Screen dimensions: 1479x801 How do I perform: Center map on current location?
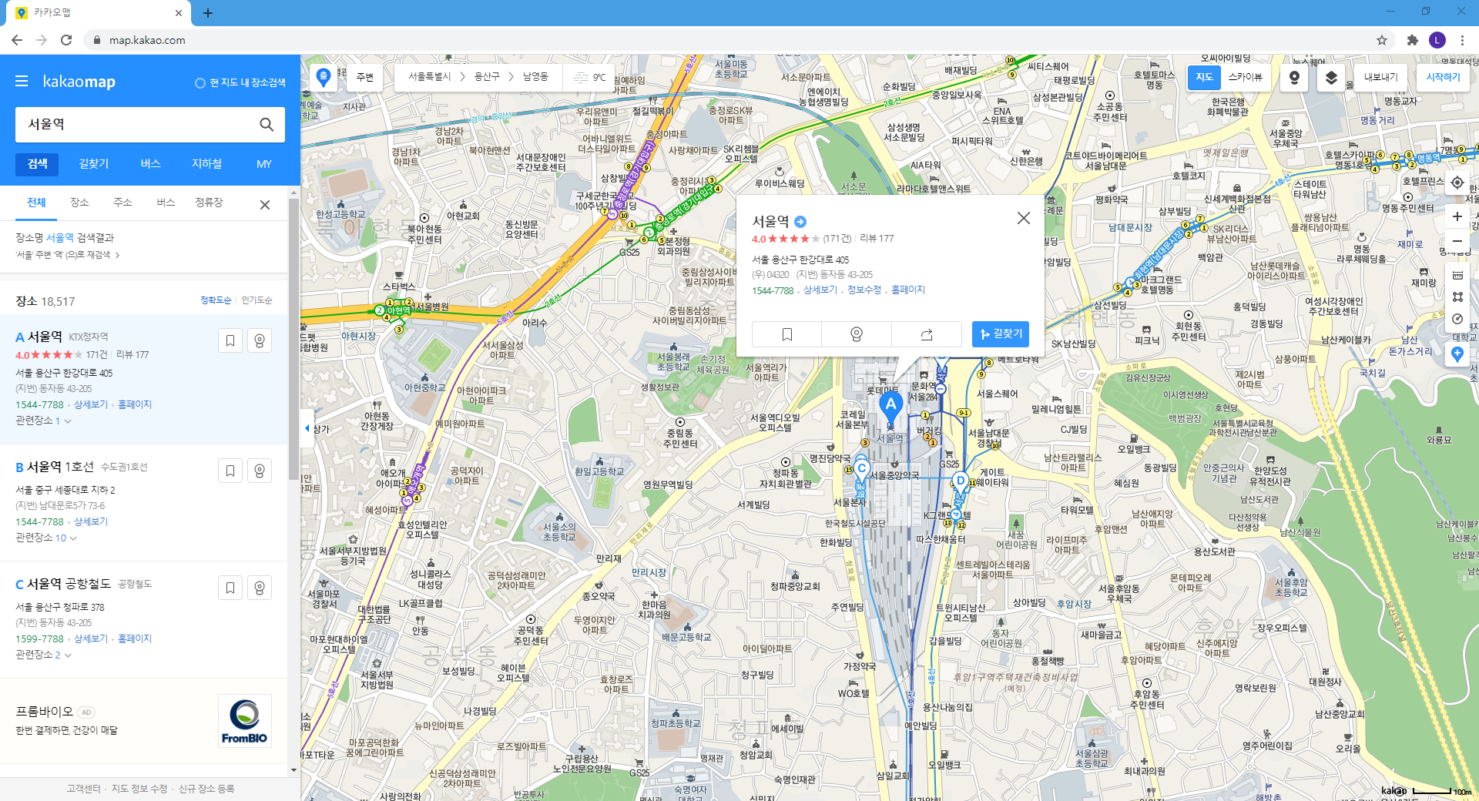[x=1457, y=183]
